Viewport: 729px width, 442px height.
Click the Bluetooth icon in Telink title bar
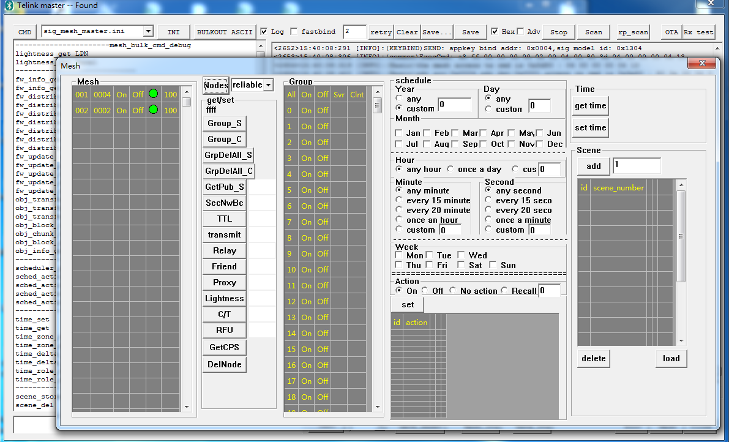click(9, 6)
